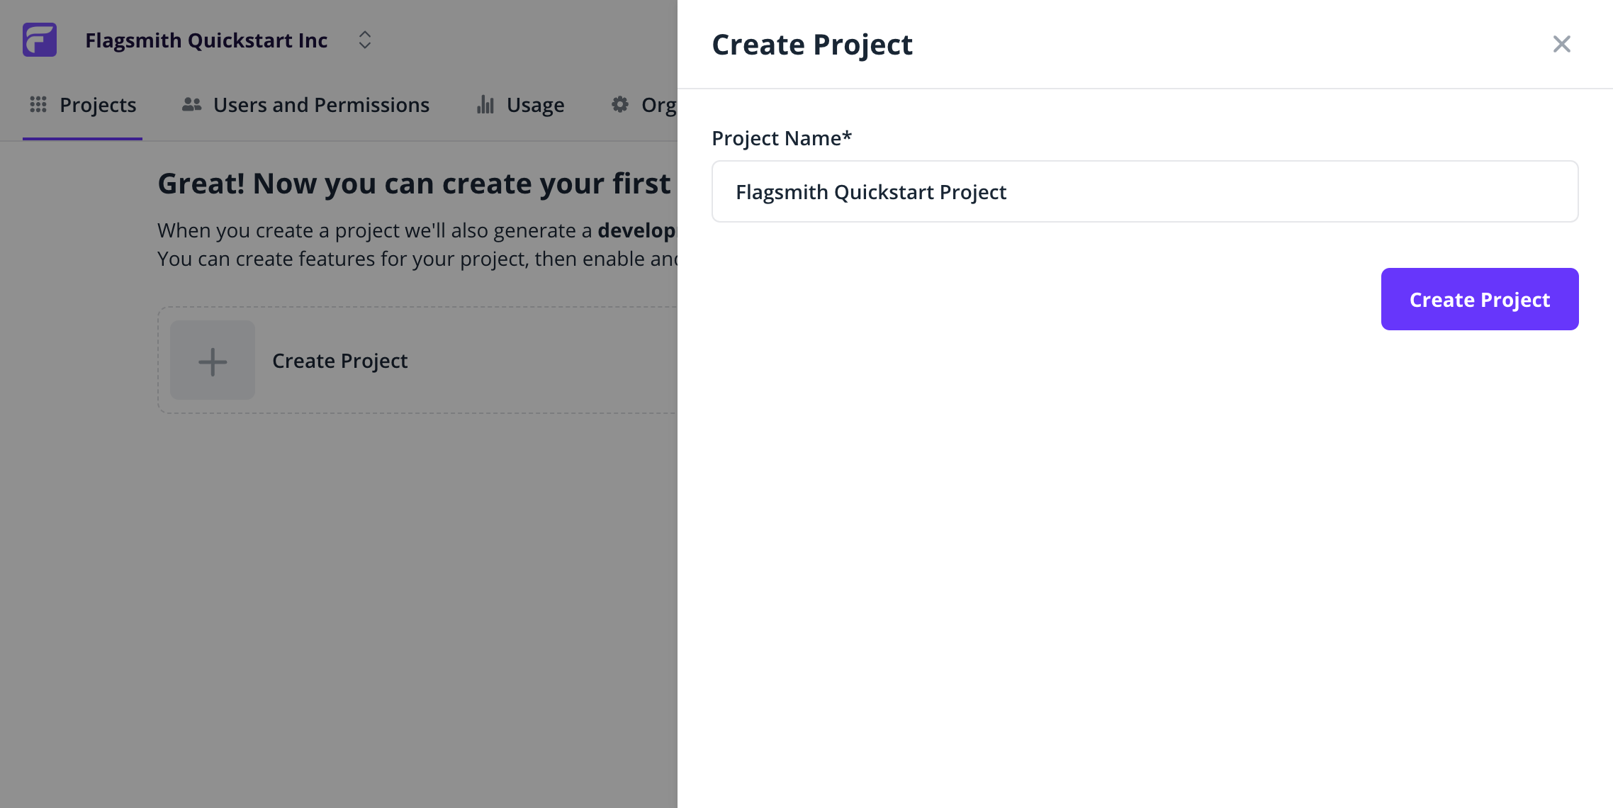Click inside the Project Name input field
This screenshot has width=1613, height=808.
[x=1145, y=191]
